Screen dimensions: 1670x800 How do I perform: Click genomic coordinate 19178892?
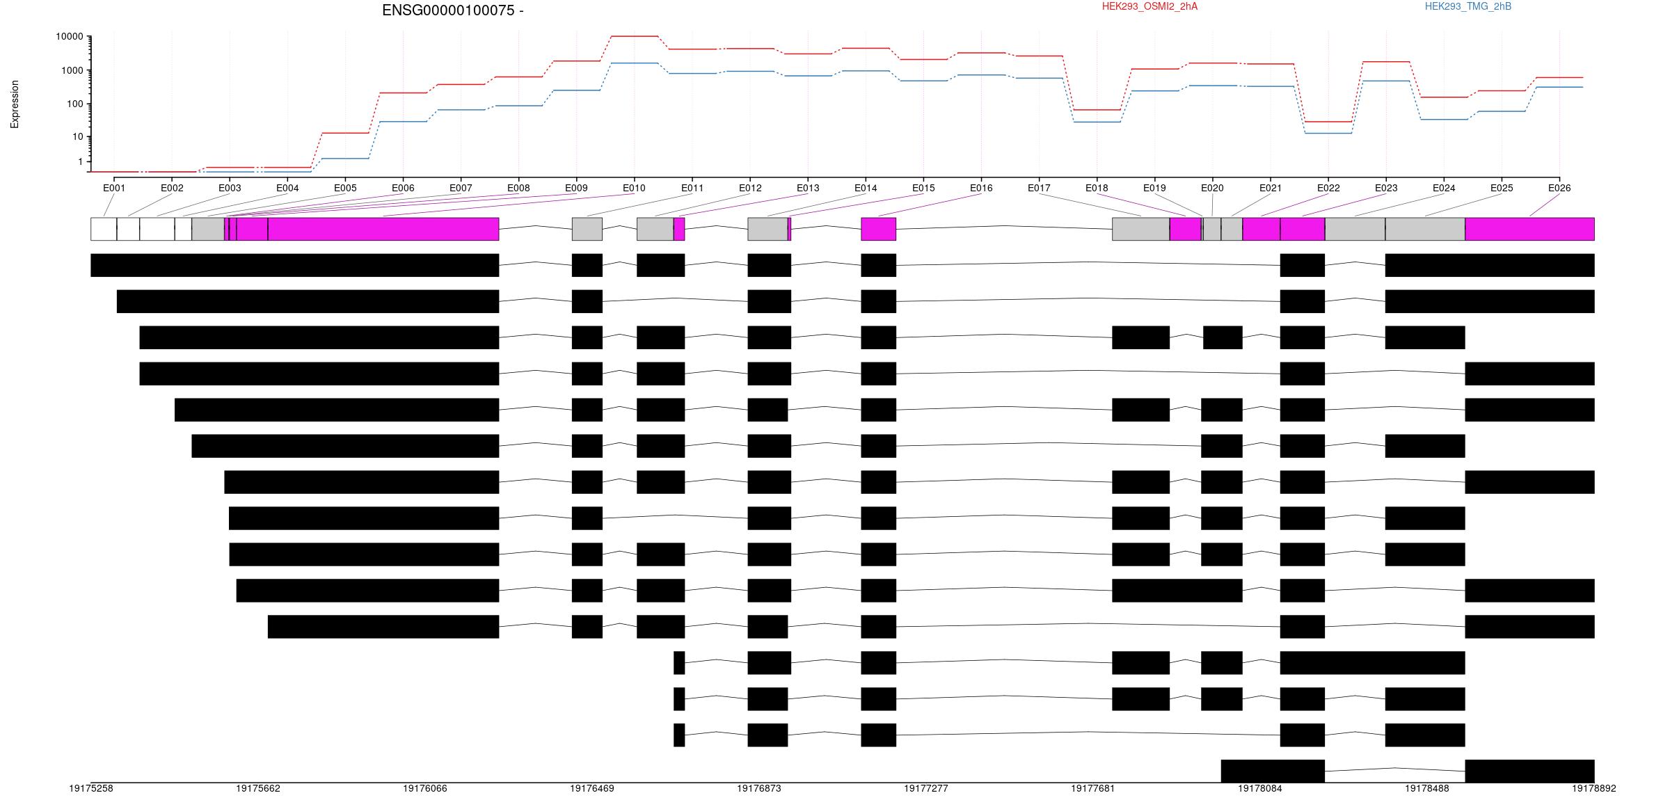(1594, 788)
